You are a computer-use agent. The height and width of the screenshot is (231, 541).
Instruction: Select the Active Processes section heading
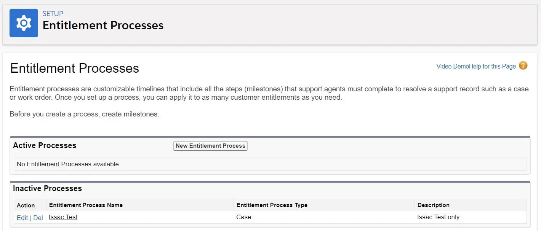[x=45, y=145]
